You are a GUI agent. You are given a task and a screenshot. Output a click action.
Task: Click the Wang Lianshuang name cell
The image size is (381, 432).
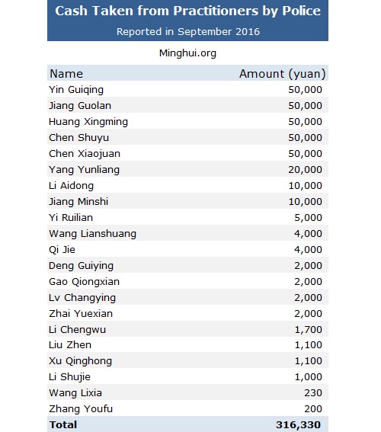pyautogui.click(x=92, y=234)
